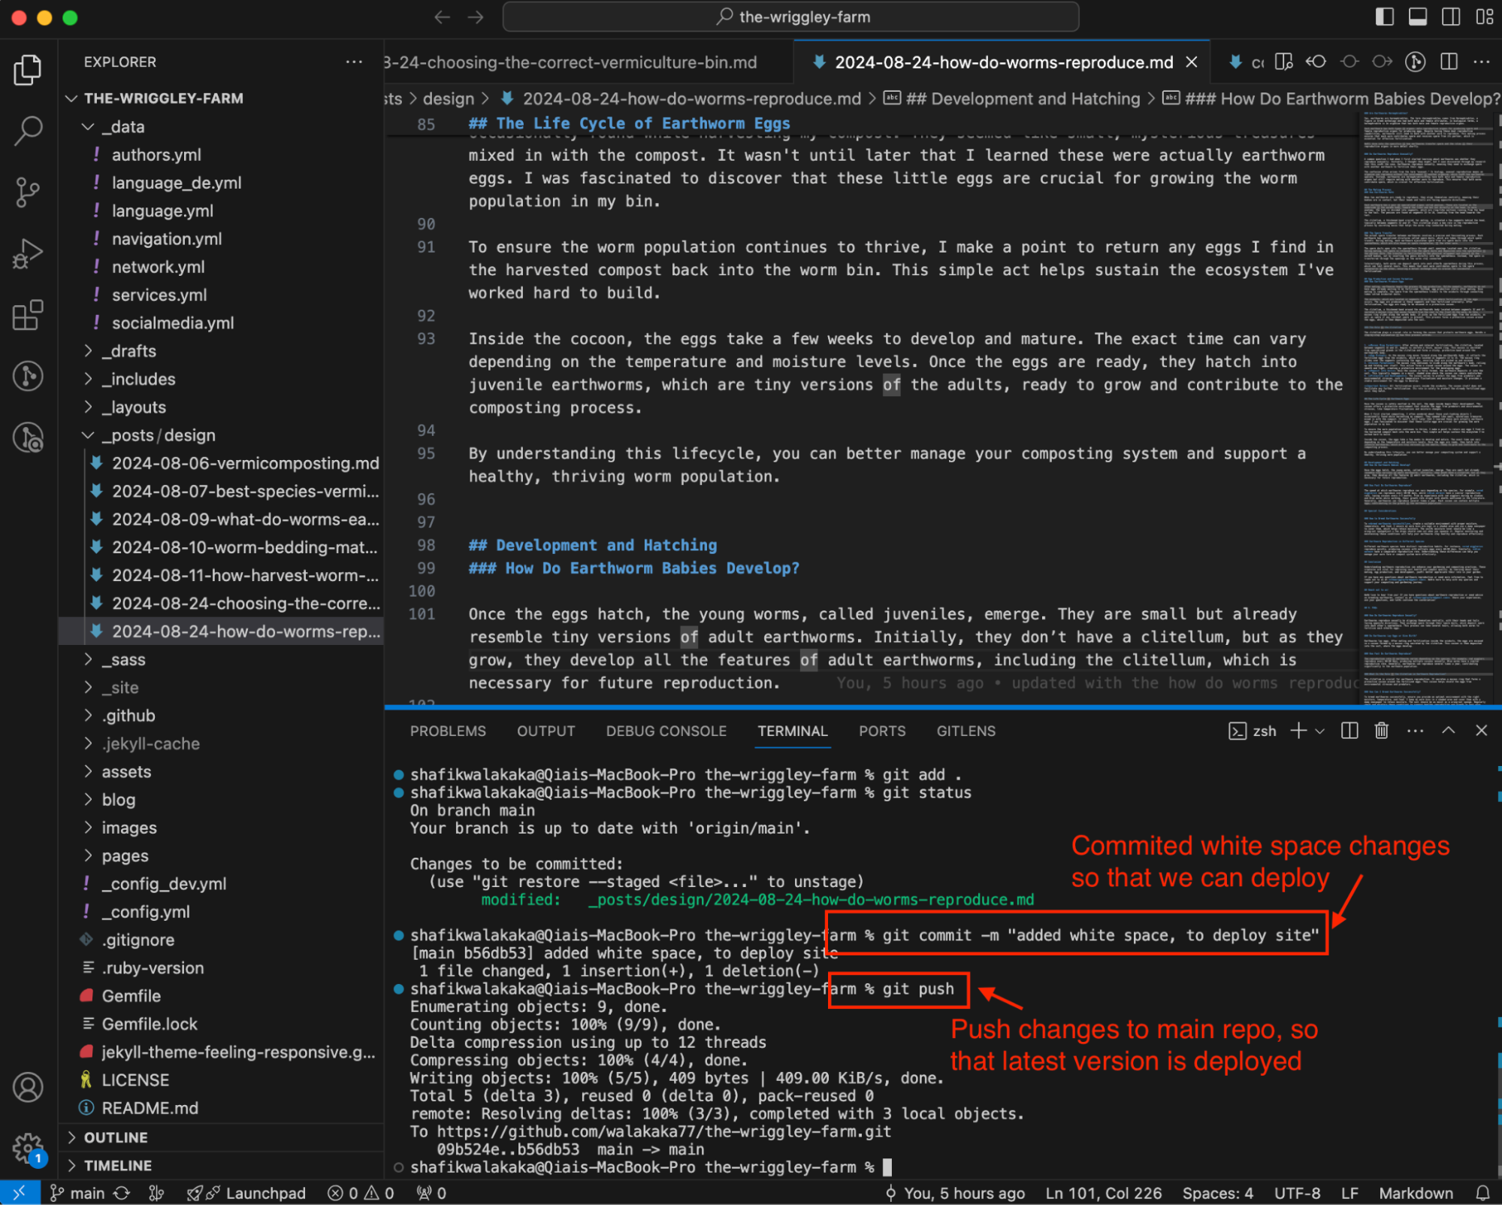This screenshot has height=1205, width=1502.
Task: Change language mode from Markdown
Action: tap(1415, 1193)
